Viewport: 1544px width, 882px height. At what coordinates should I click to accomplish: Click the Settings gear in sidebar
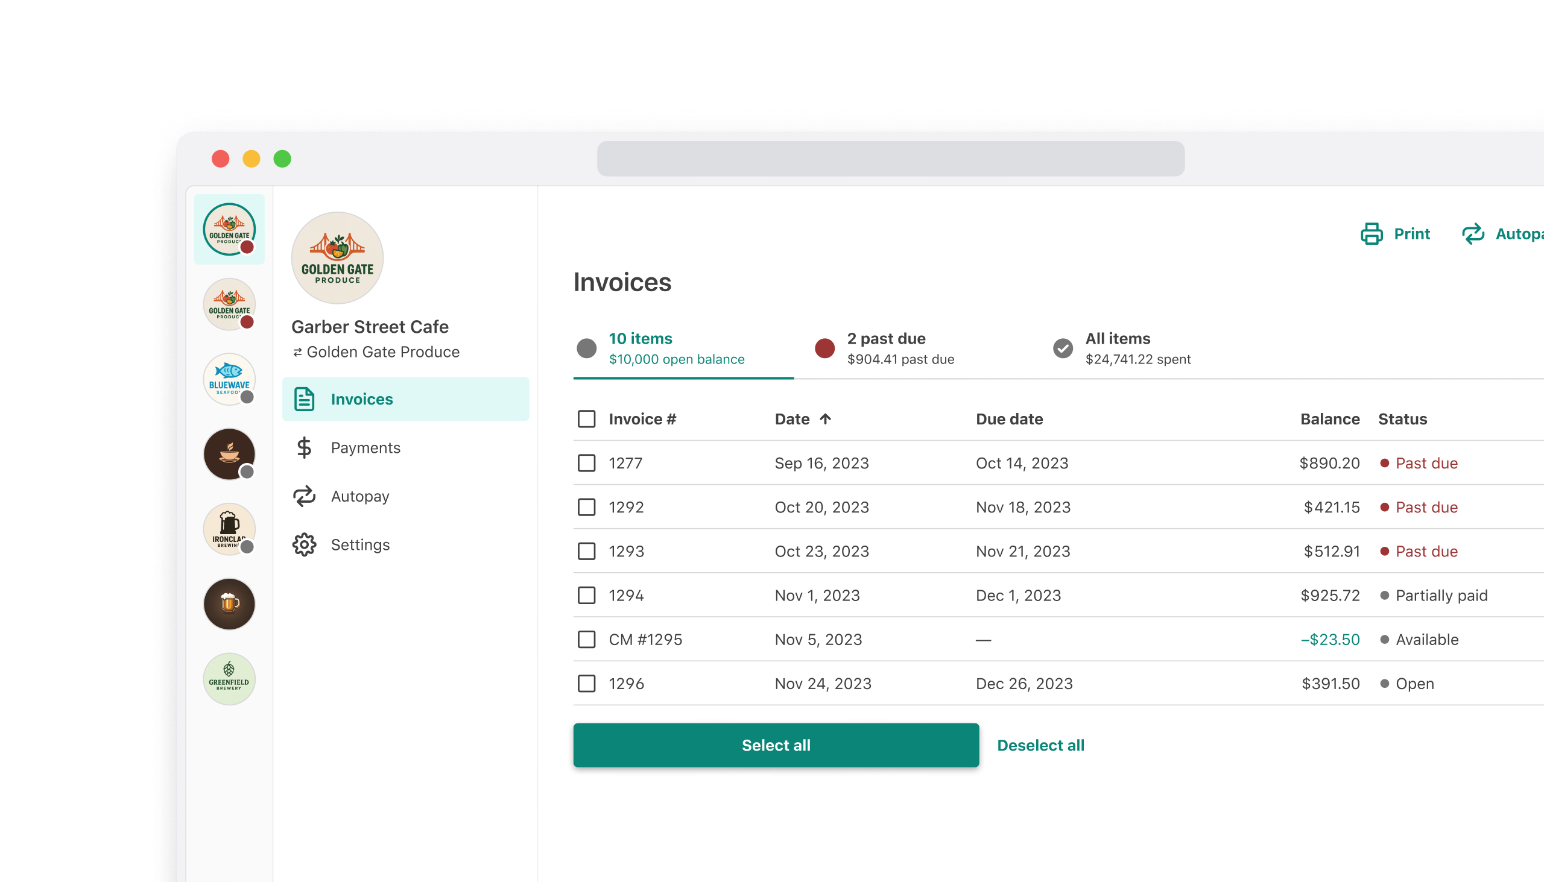[x=304, y=544]
